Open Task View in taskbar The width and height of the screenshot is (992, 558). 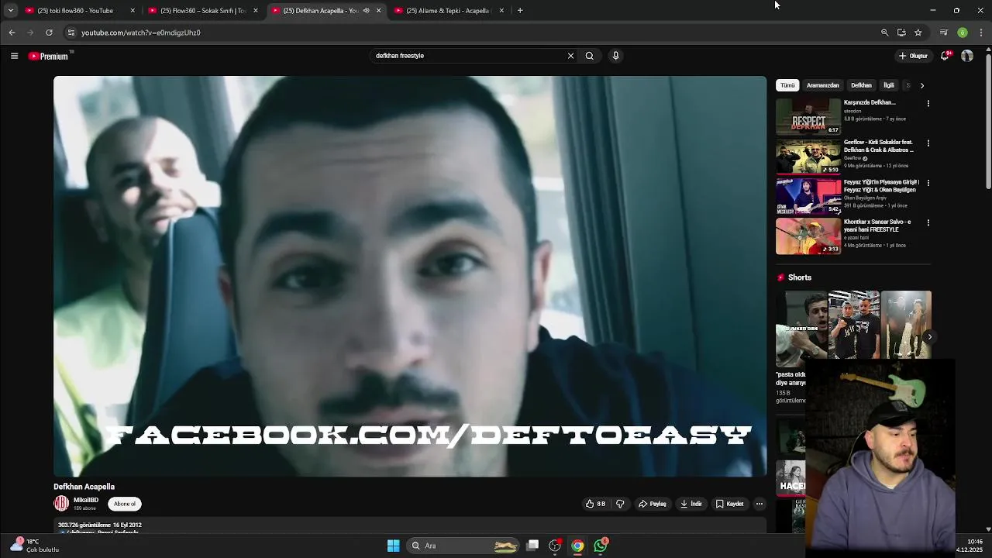pyautogui.click(x=532, y=546)
